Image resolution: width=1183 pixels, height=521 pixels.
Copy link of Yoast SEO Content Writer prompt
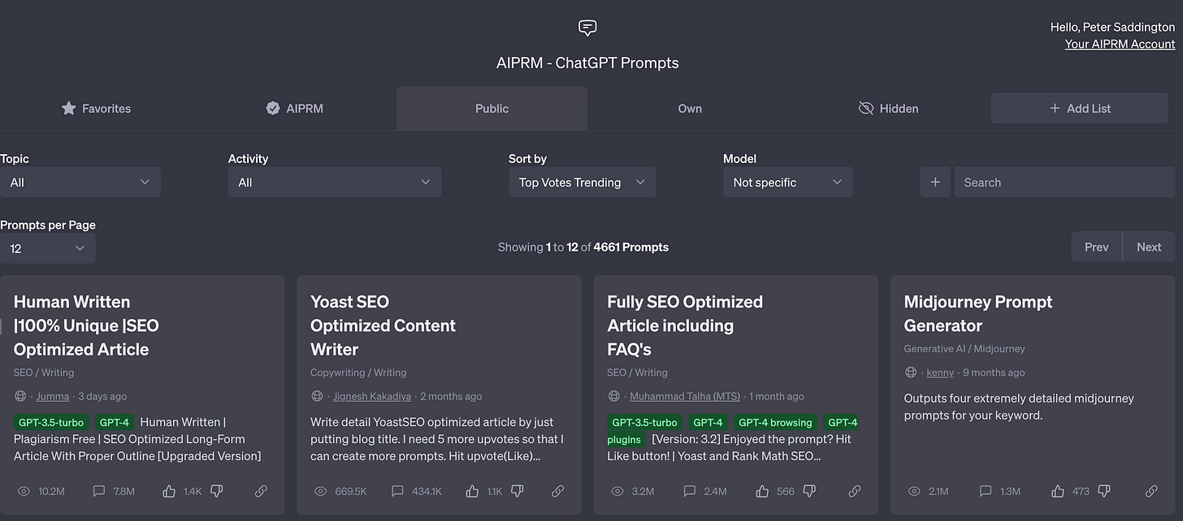(558, 491)
